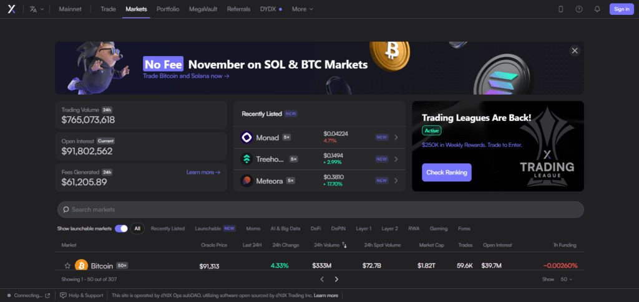Open the Show 50 rows dropdown
Image resolution: width=639 pixels, height=302 pixels.
tap(566, 280)
